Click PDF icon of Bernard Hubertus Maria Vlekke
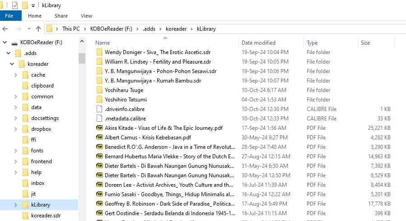 99,157
